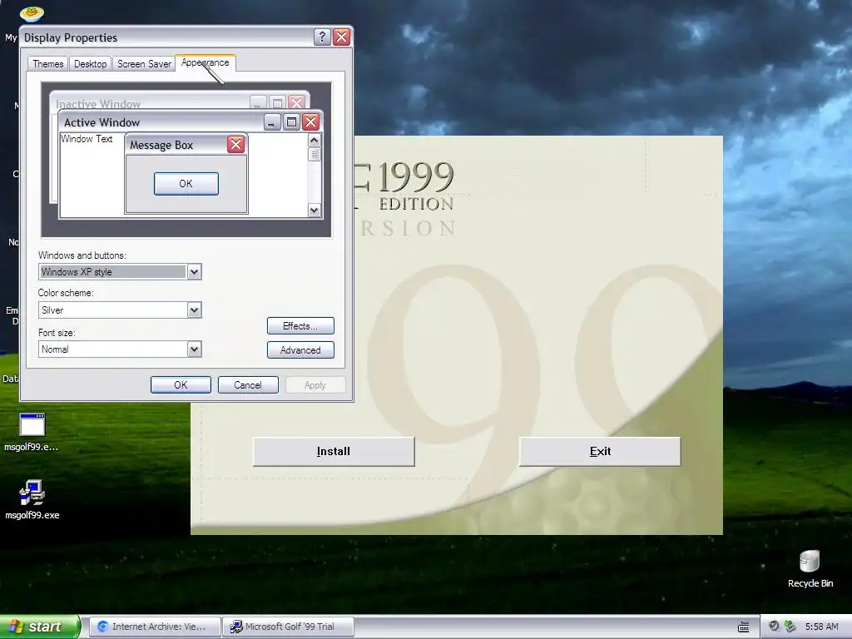Close the Display Properties dialog
This screenshot has width=852, height=639.
coord(341,37)
